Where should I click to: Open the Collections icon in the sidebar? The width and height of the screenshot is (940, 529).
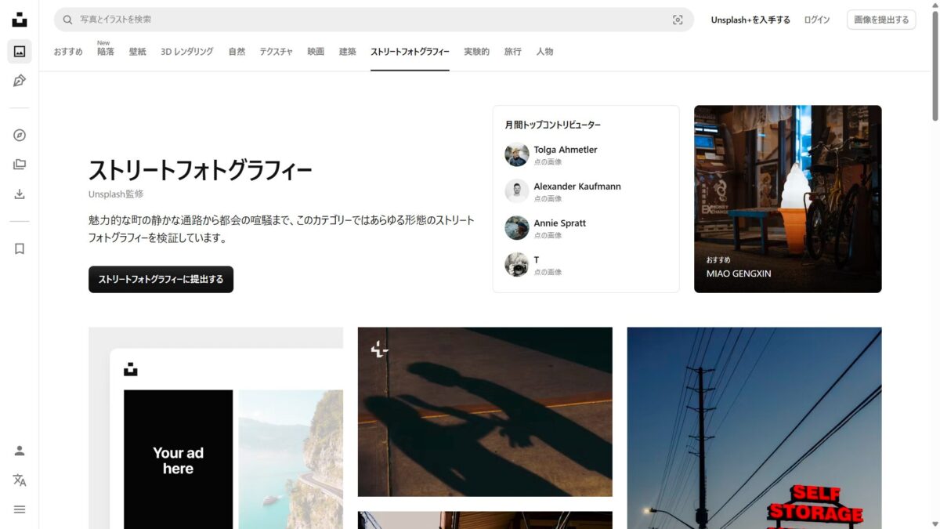20,165
